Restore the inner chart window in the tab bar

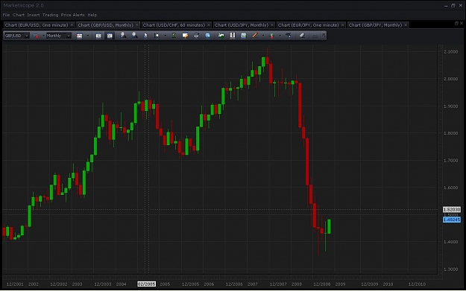(456, 23)
